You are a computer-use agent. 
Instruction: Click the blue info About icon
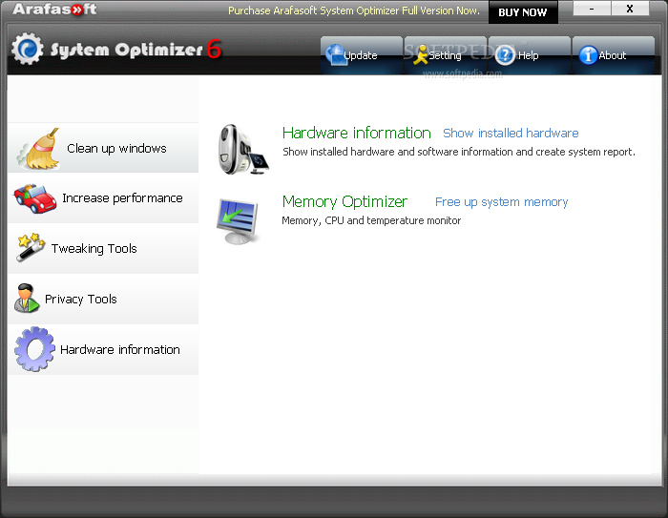(x=589, y=55)
